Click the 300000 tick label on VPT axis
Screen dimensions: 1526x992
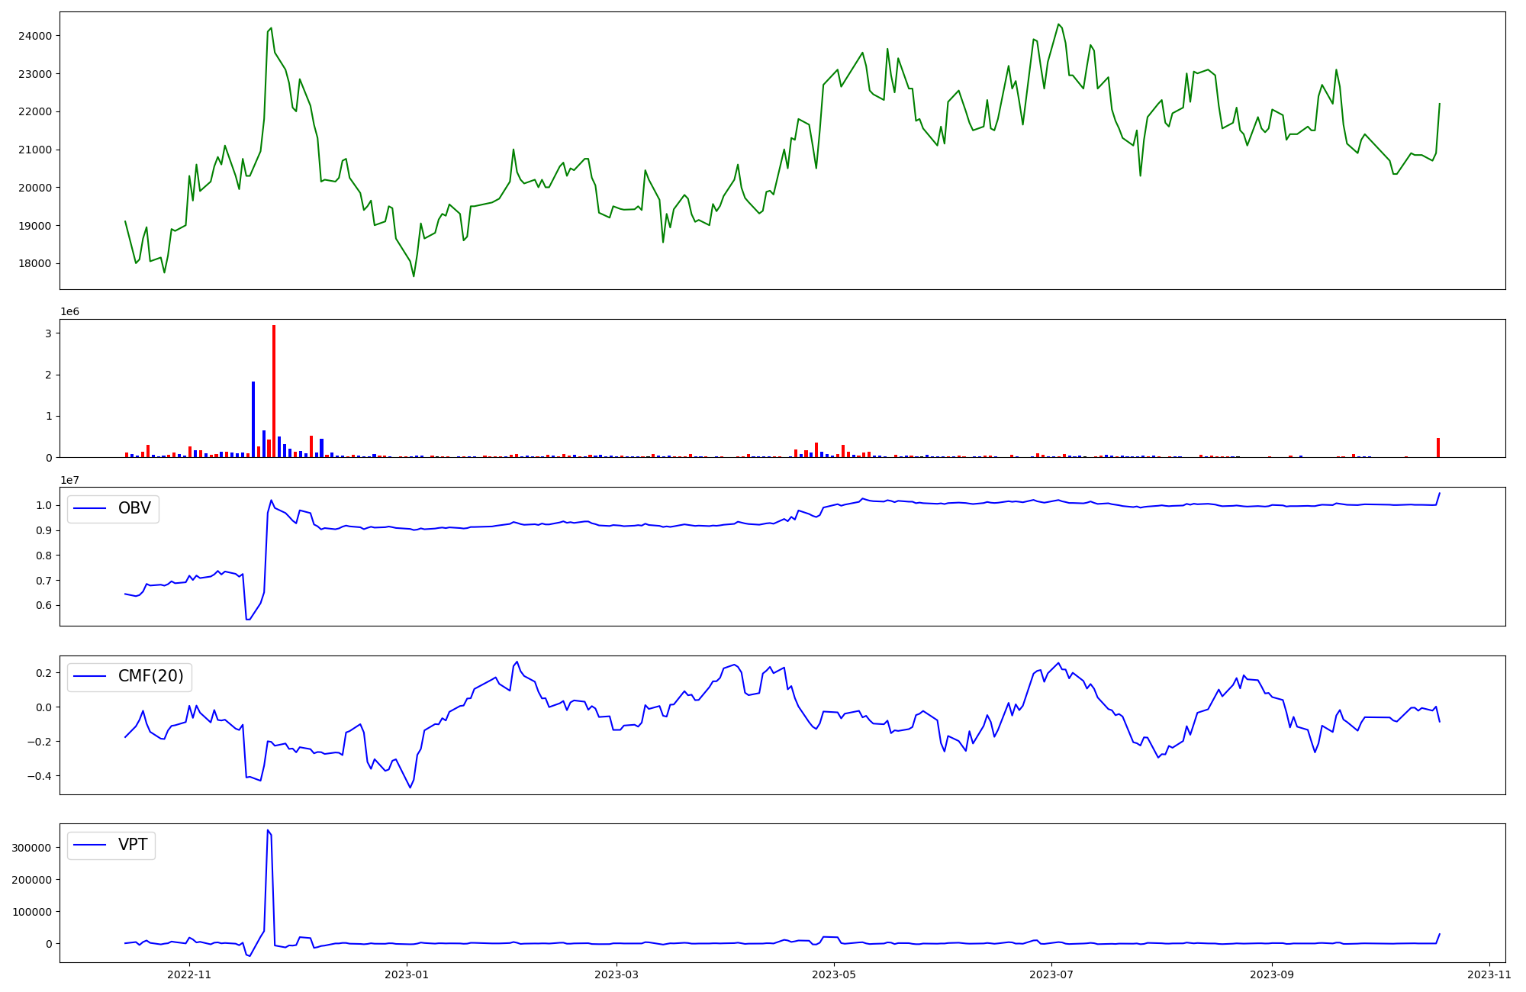(x=33, y=848)
